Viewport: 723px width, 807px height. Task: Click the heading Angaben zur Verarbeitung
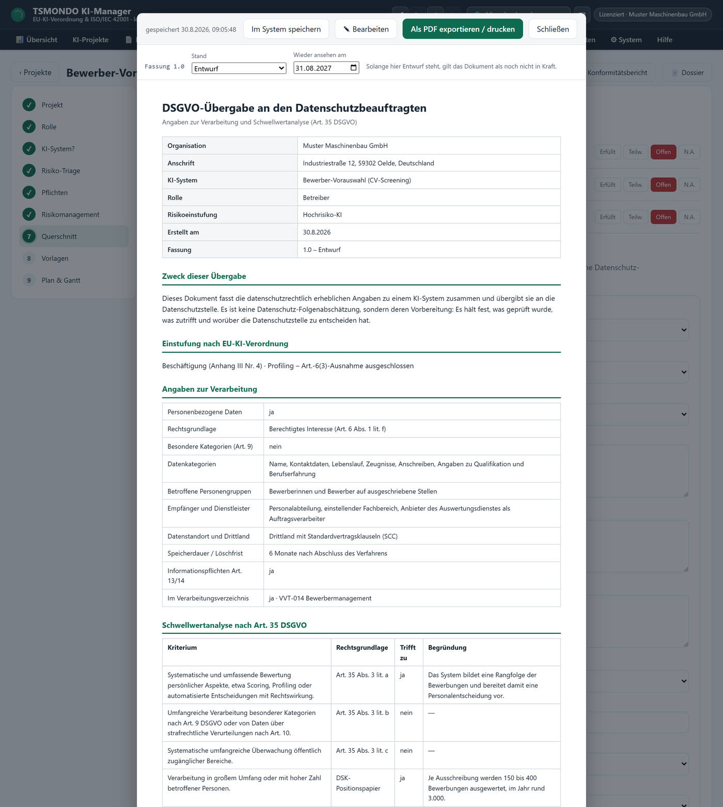click(x=210, y=389)
